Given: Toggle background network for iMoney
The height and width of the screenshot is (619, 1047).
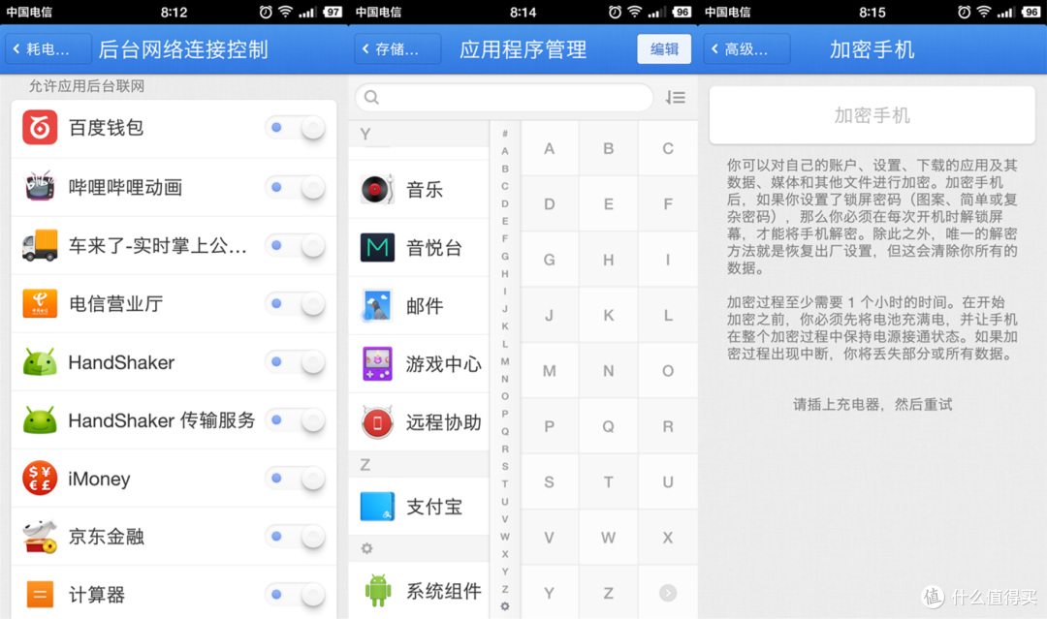Looking at the screenshot, I should point(295,479).
